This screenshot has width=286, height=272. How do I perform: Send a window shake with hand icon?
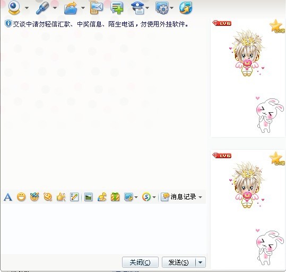point(61,197)
